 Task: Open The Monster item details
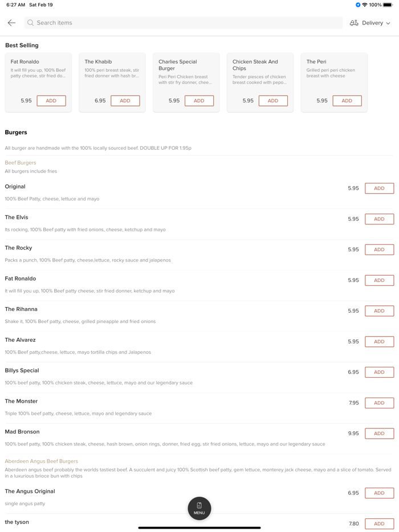22,401
